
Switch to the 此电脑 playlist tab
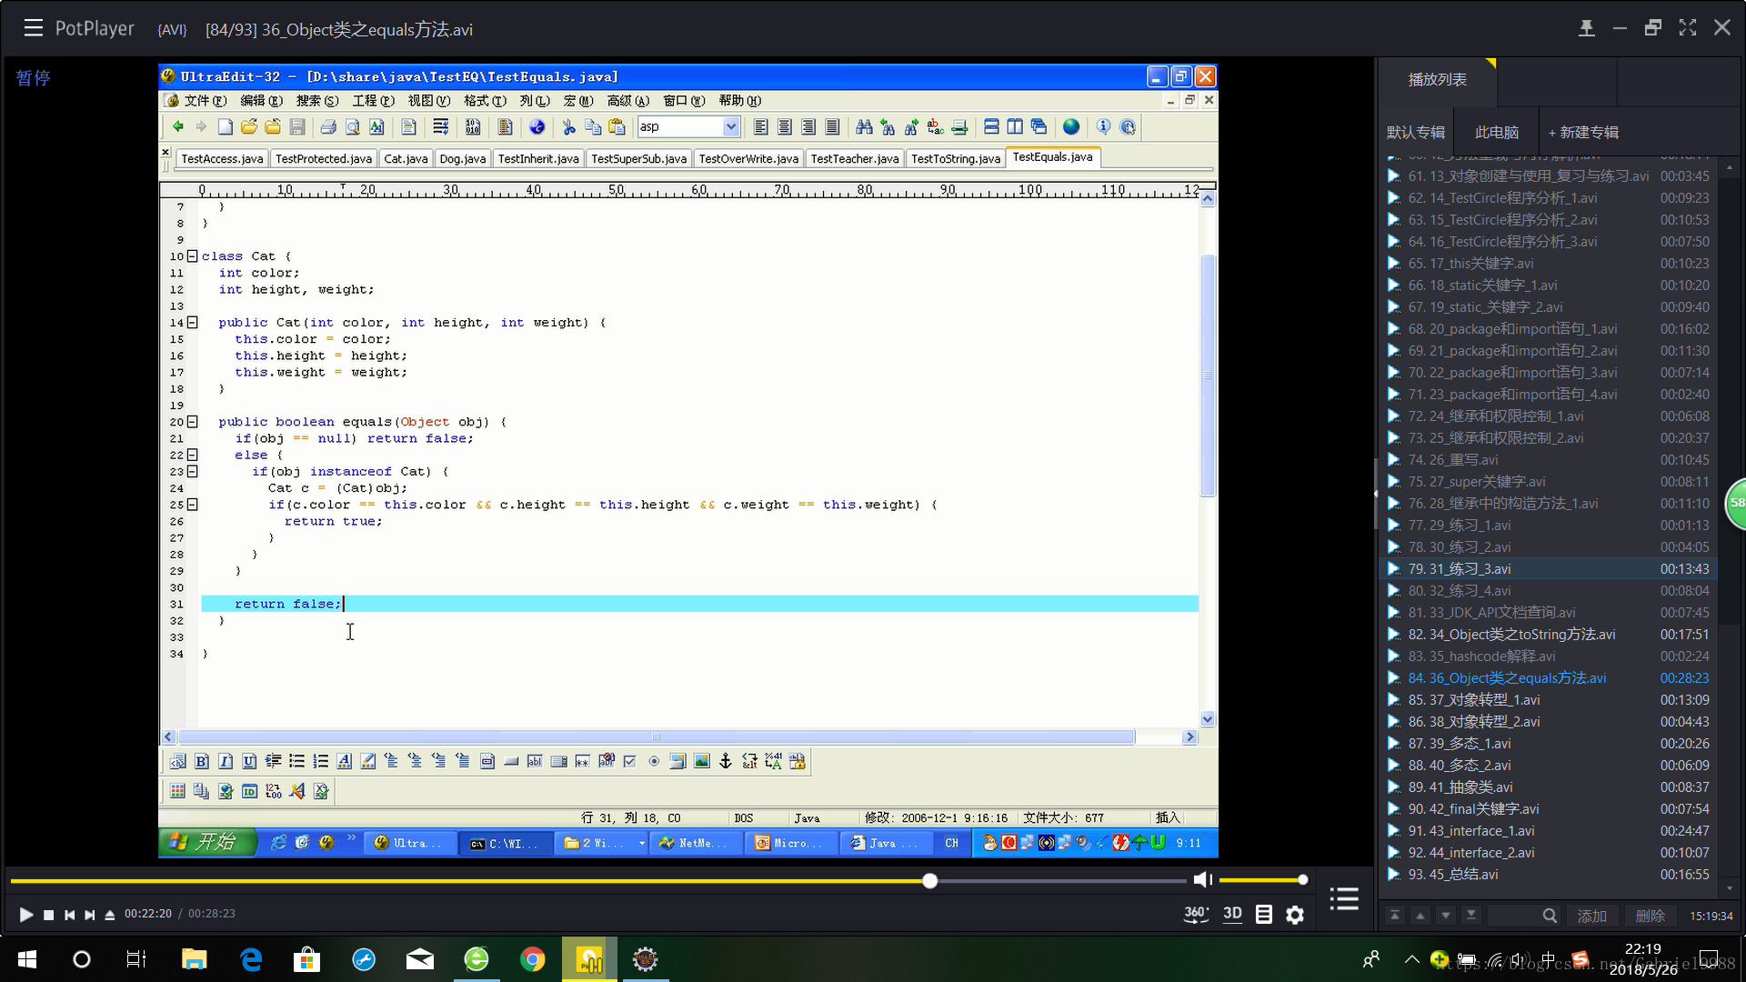click(1497, 133)
